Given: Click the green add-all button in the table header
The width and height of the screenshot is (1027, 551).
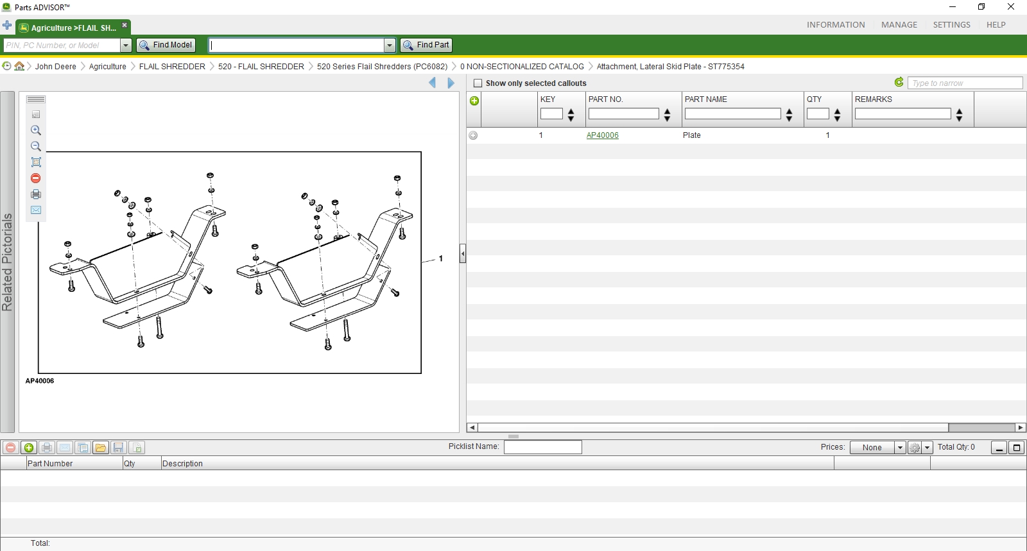Looking at the screenshot, I should (x=474, y=101).
